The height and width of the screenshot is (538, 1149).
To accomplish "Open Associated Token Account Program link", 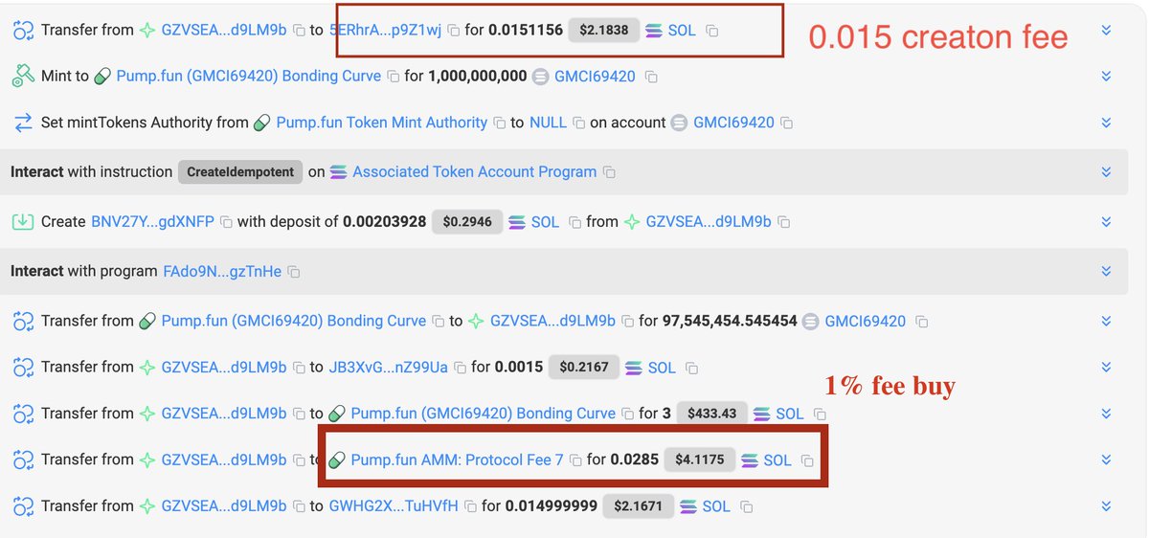I will click(x=475, y=172).
